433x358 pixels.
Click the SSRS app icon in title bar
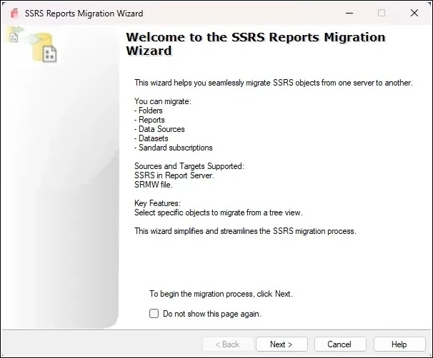[14, 14]
